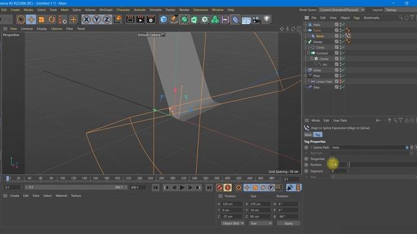417x234 pixels.
Task: Search in Object Manager magnifier icon
Action: 401,18
